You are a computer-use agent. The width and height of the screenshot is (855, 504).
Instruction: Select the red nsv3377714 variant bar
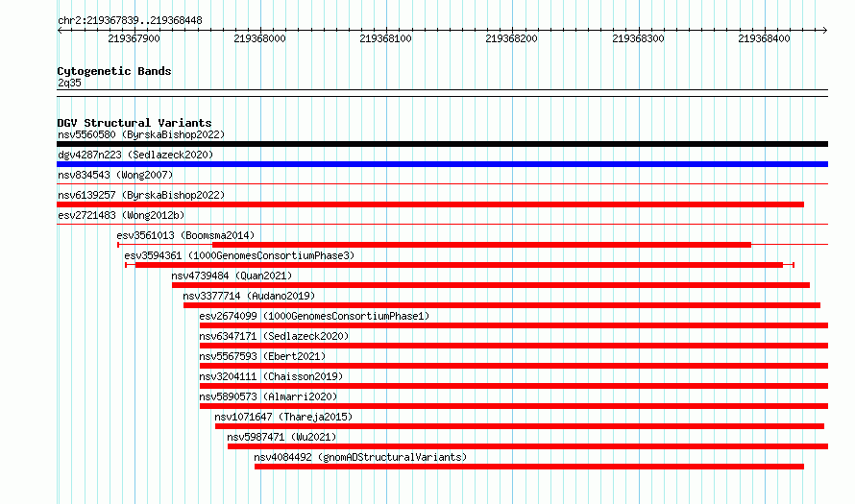point(501,305)
